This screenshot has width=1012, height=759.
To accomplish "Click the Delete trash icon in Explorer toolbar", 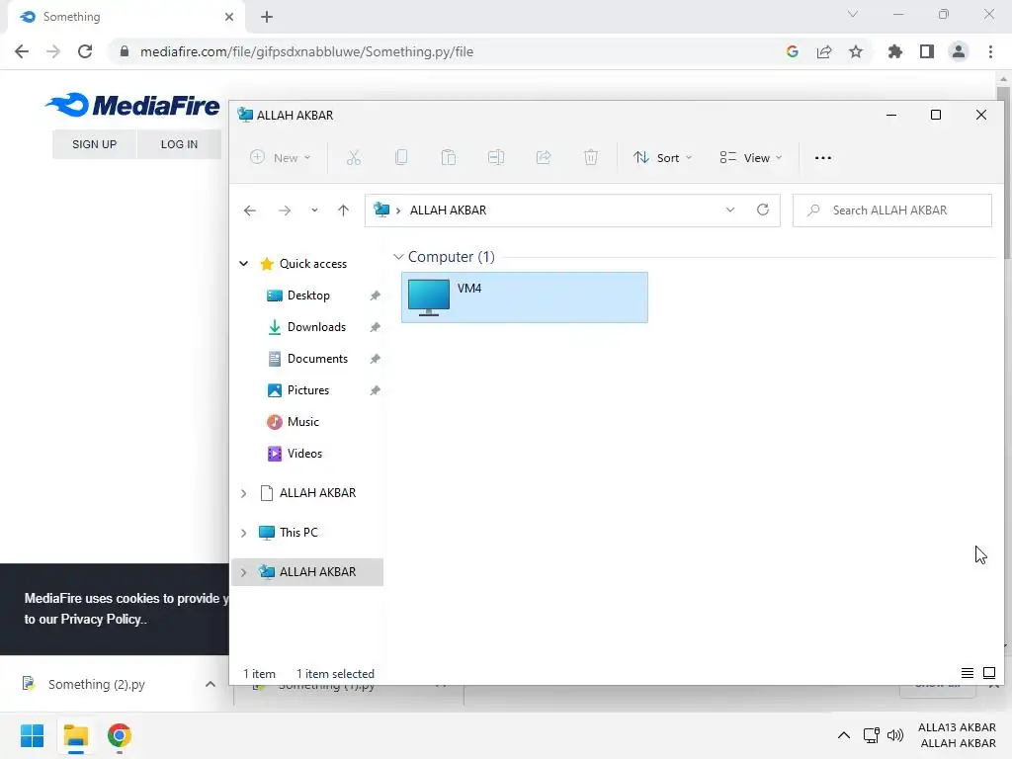I will [x=591, y=157].
